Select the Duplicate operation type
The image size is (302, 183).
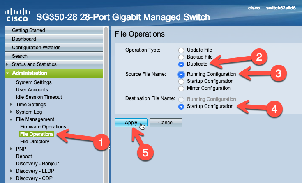pyautogui.click(x=181, y=64)
